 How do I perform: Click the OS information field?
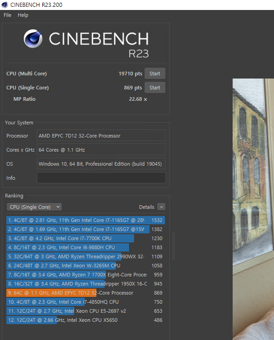[x=101, y=164]
